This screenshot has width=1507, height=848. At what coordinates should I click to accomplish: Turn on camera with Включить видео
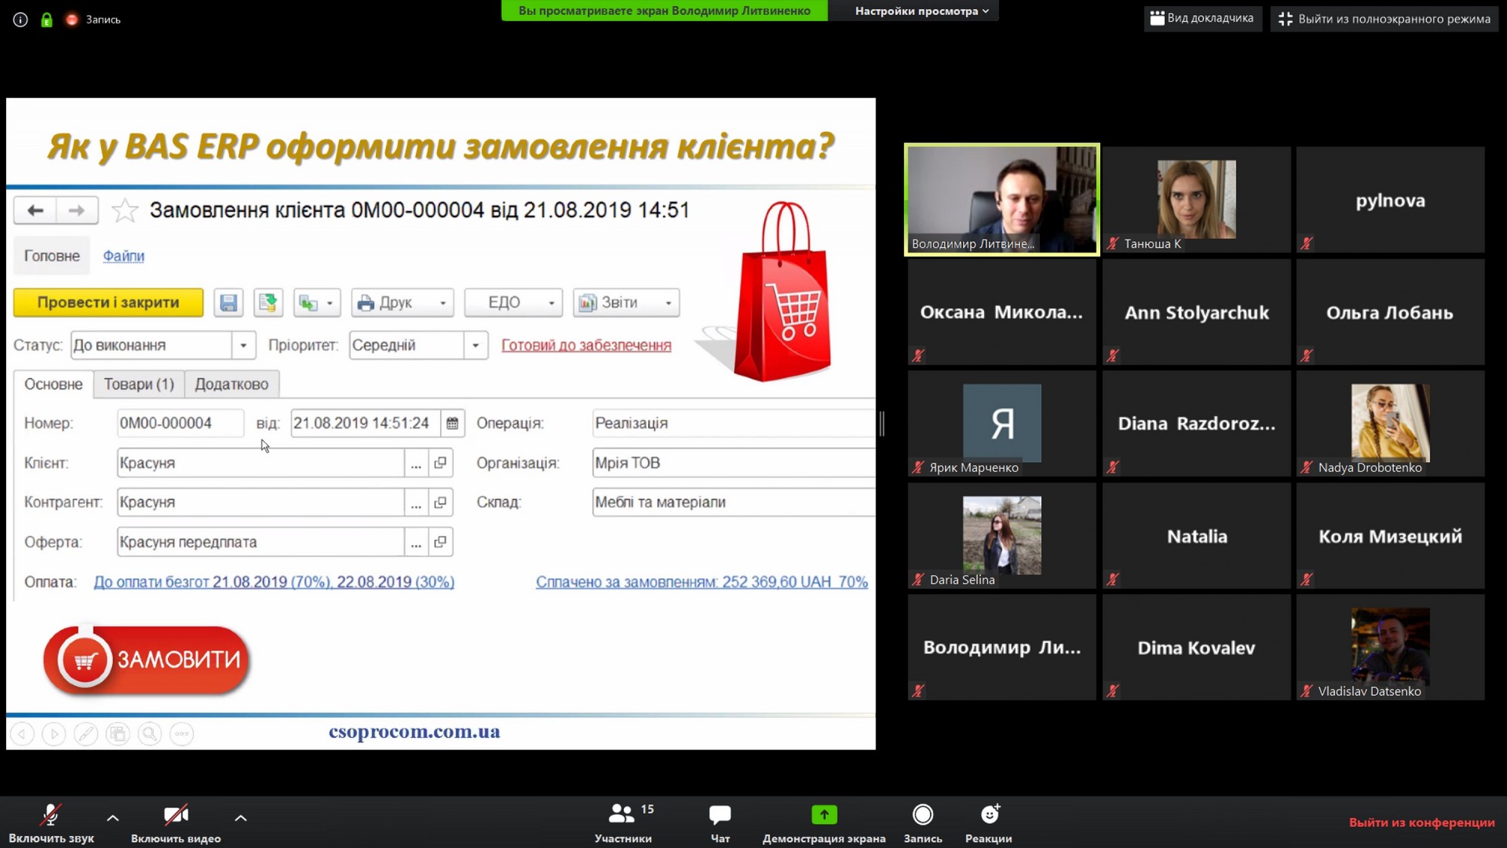tap(176, 822)
